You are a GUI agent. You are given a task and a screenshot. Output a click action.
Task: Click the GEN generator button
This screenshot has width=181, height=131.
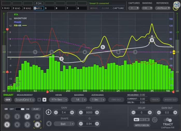(8, 100)
